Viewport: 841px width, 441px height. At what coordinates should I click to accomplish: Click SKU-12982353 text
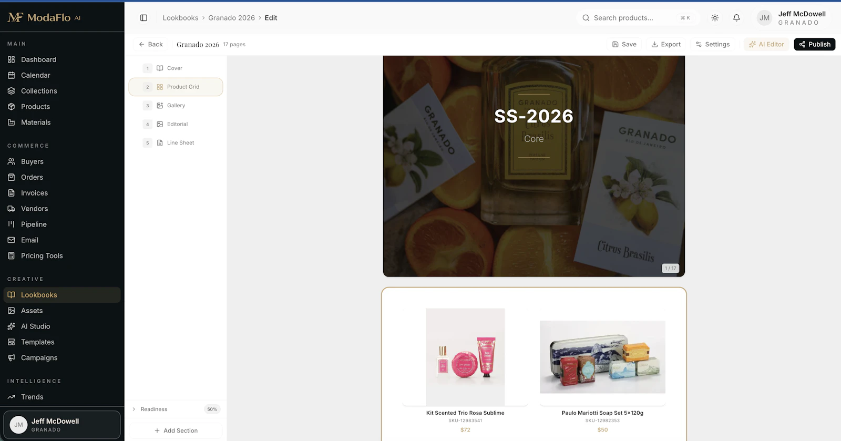click(x=602, y=421)
